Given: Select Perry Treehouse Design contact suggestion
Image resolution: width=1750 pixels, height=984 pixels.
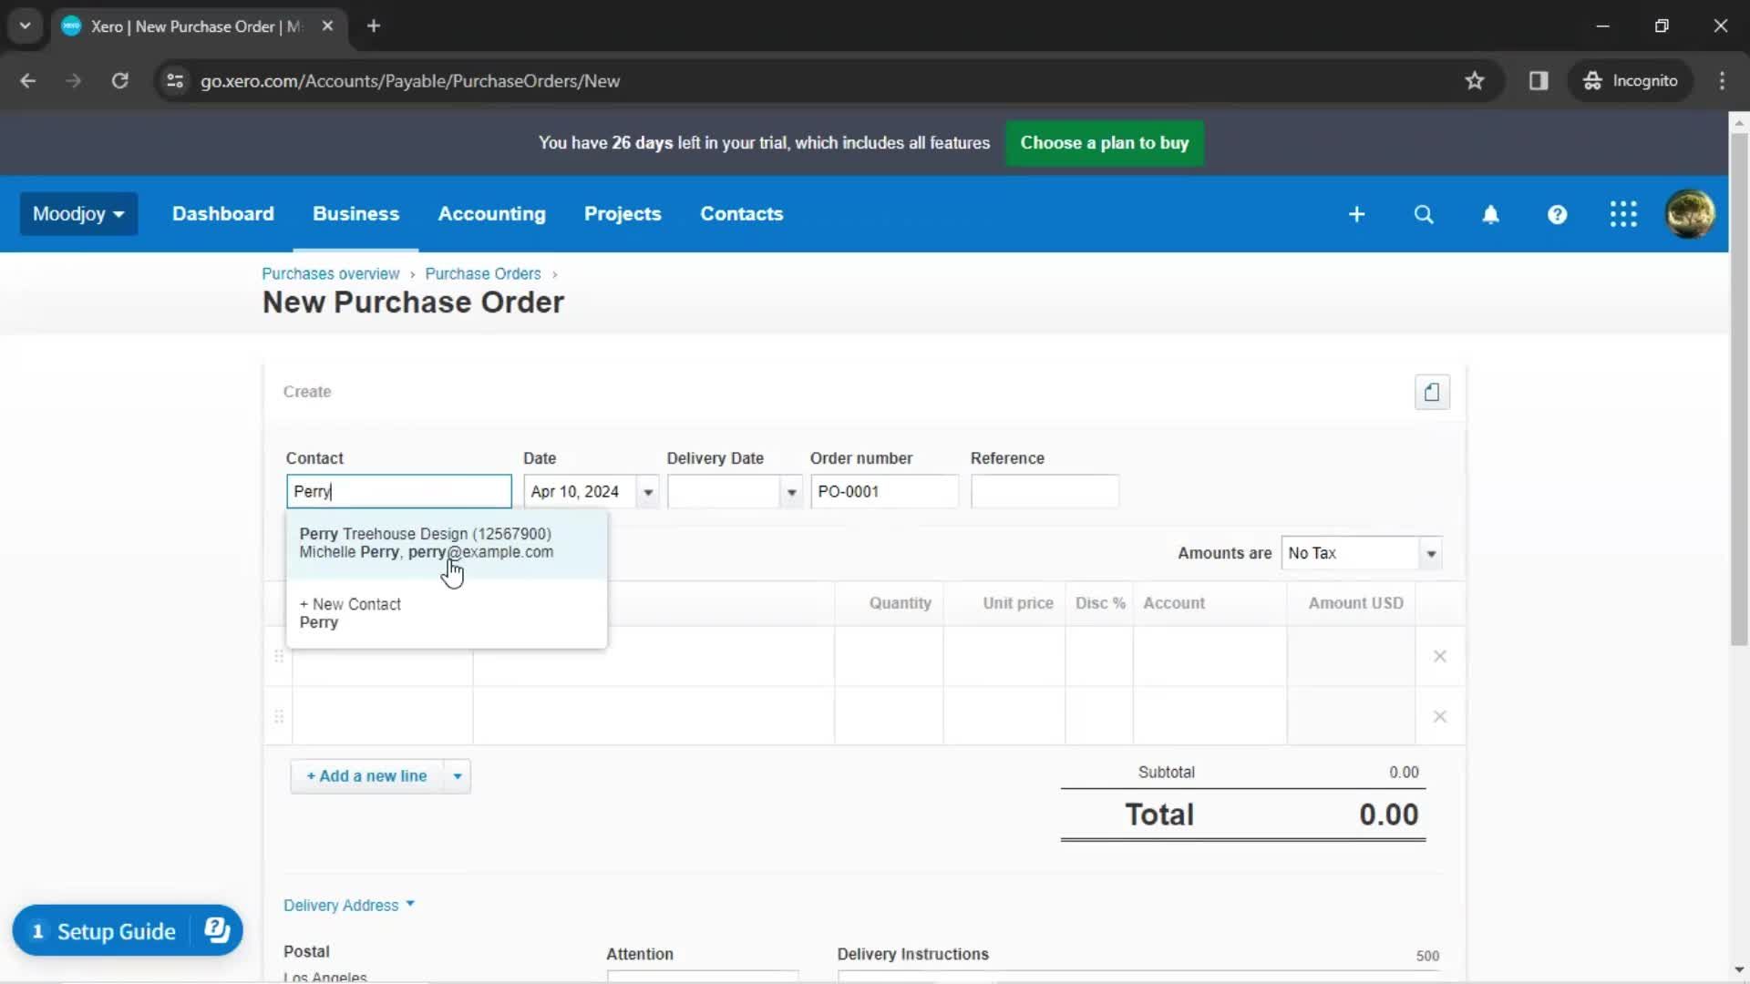Looking at the screenshot, I should coord(447,543).
